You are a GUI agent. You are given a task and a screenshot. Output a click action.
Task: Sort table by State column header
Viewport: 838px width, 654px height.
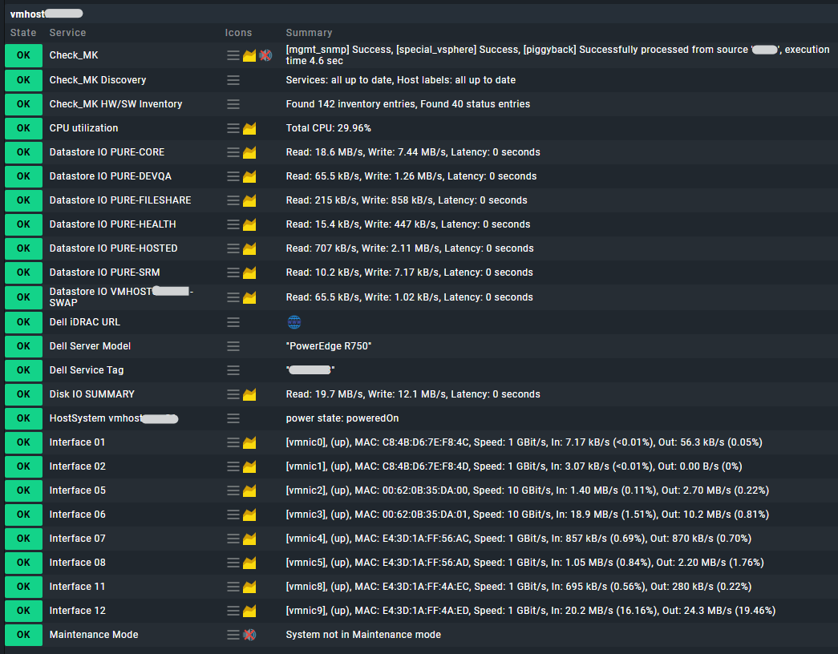click(23, 33)
